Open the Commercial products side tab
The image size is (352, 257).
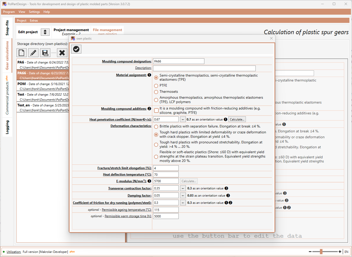7,95
